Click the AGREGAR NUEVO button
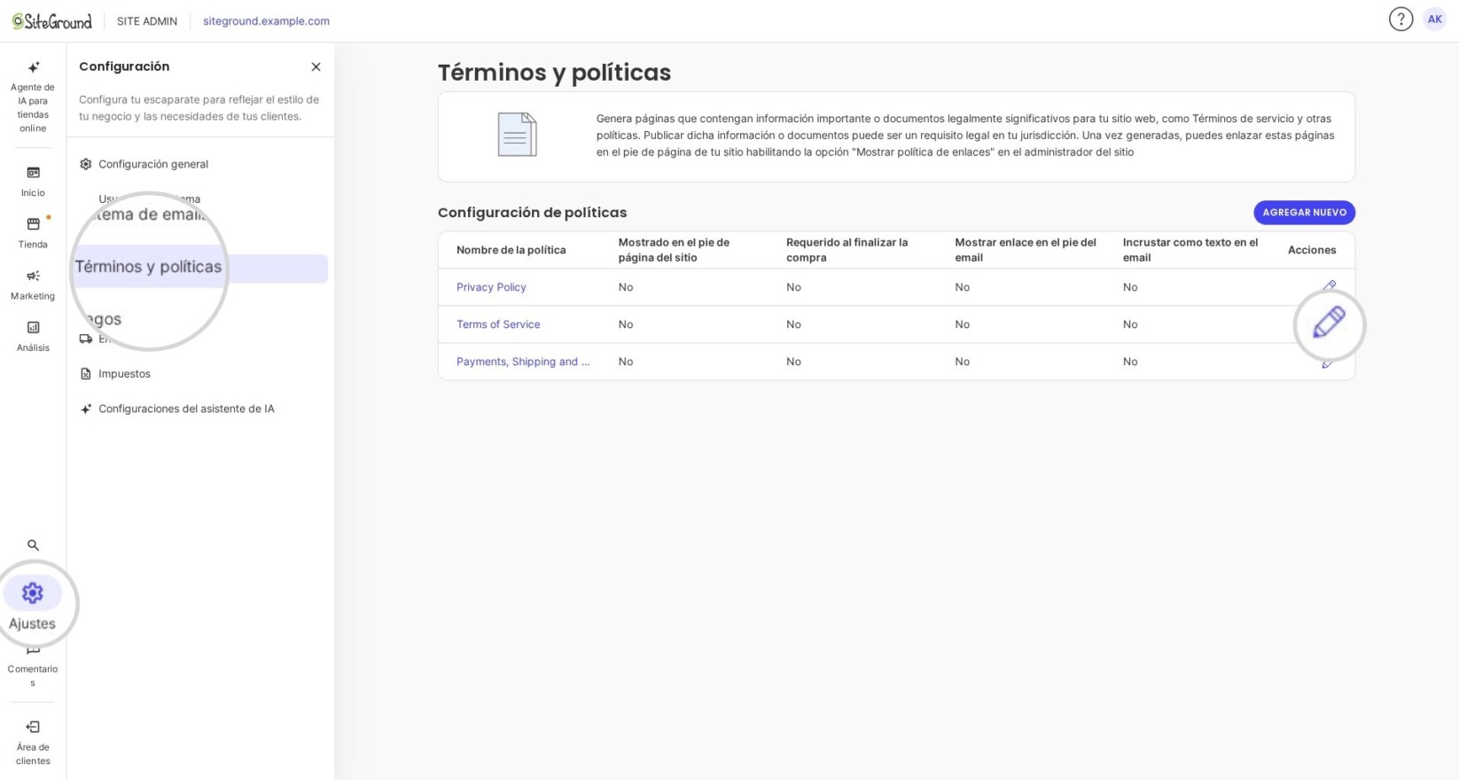The width and height of the screenshot is (1459, 780). coord(1304,213)
